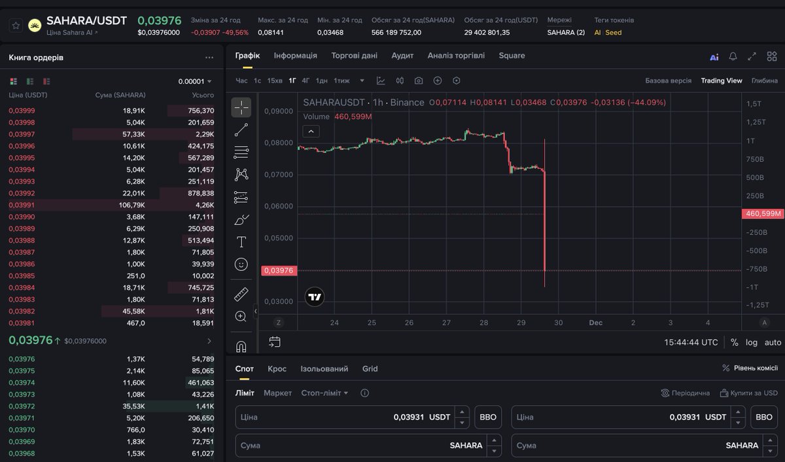Open go-to-date calendar below chart
Viewport: 785px width, 462px height.
(275, 342)
